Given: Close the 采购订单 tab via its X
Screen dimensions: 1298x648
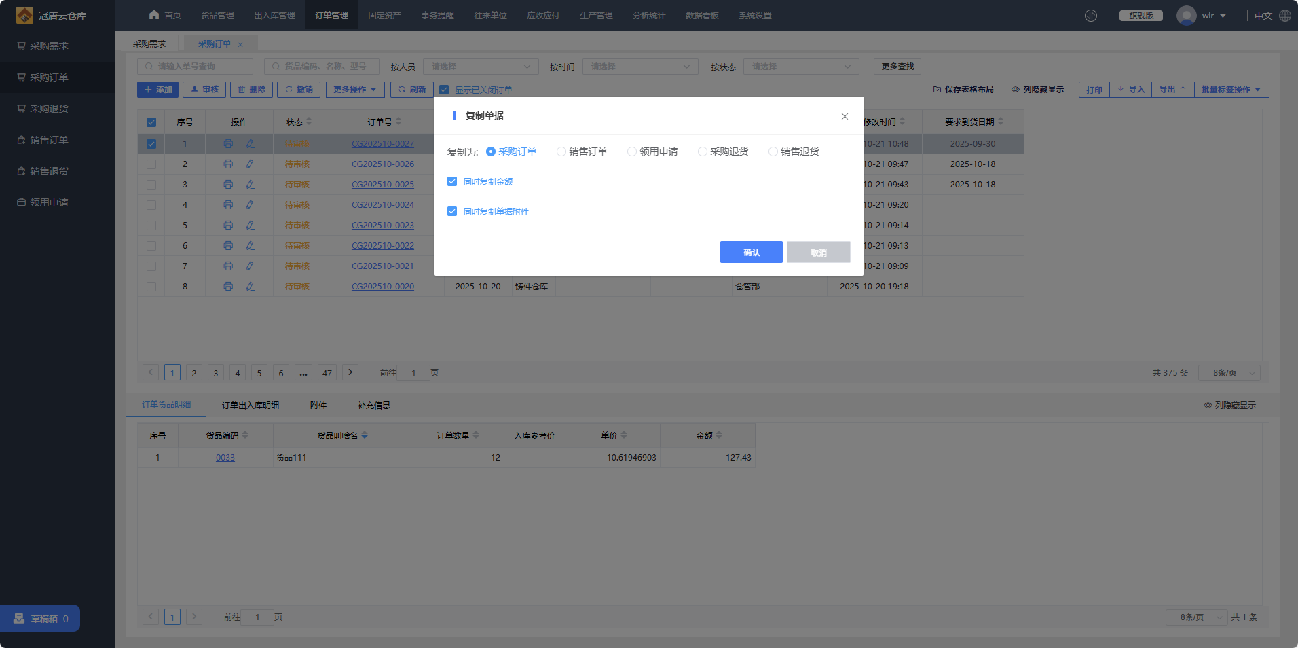Looking at the screenshot, I should pyautogui.click(x=240, y=45).
